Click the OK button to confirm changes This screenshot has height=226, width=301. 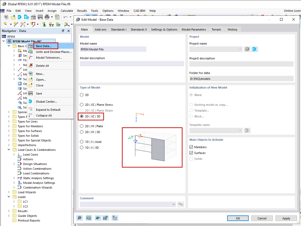[237, 218]
